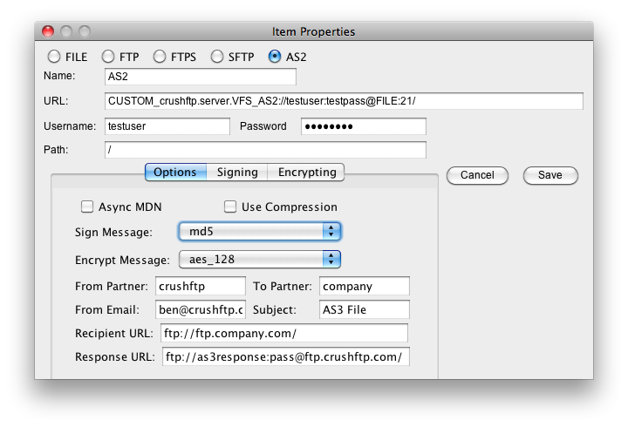
Task: Click the Save button
Action: coord(550,175)
